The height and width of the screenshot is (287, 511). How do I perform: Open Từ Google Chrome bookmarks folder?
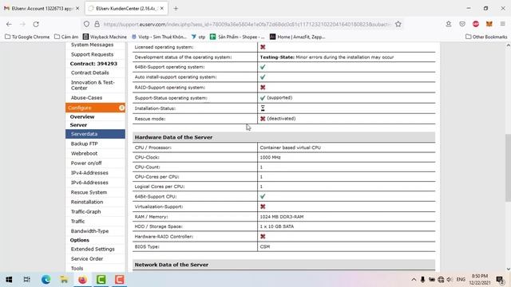point(27,37)
